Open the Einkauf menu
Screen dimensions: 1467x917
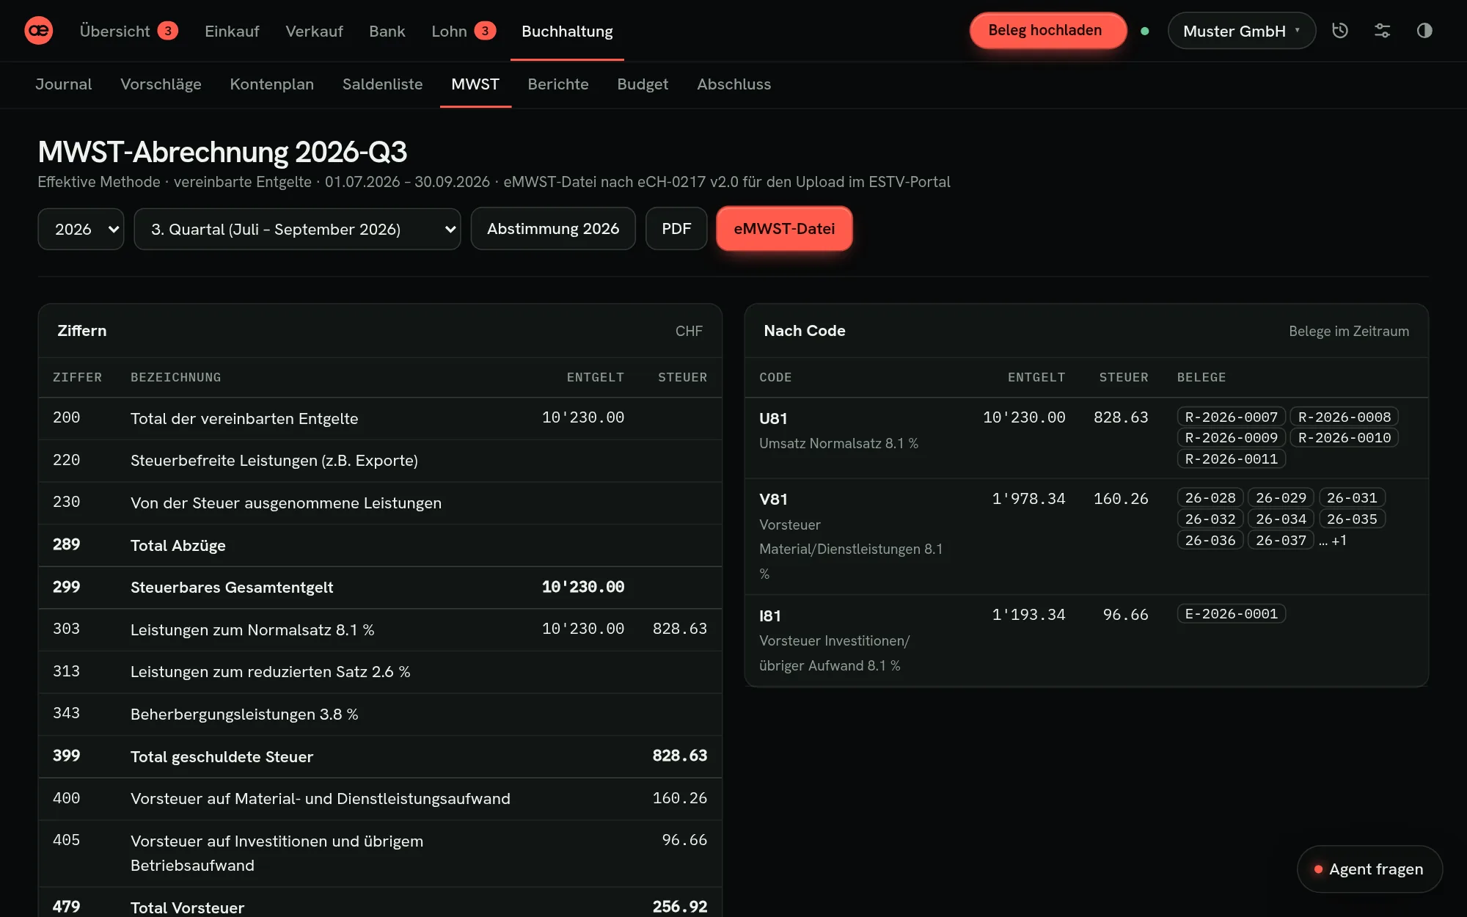coord(232,31)
